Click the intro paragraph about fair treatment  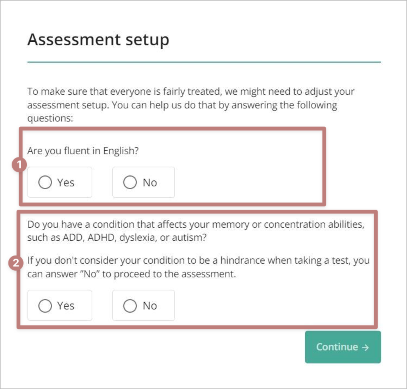coord(190,105)
